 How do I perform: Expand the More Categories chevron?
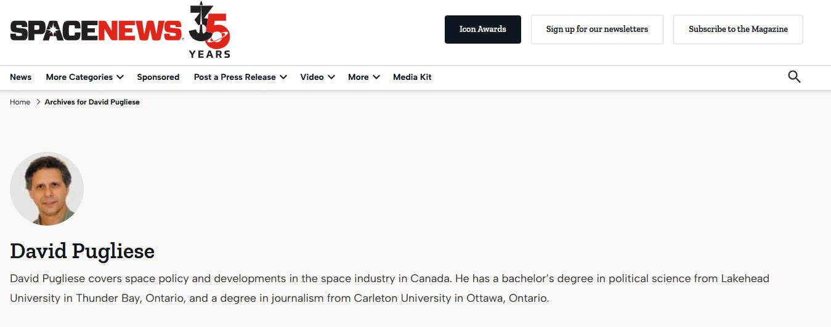tap(120, 77)
